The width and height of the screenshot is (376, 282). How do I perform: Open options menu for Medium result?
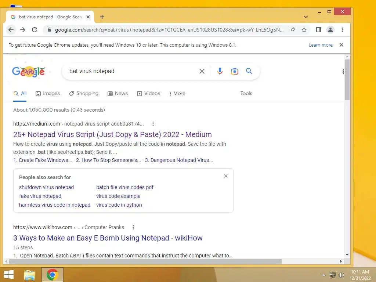pyautogui.click(x=153, y=124)
